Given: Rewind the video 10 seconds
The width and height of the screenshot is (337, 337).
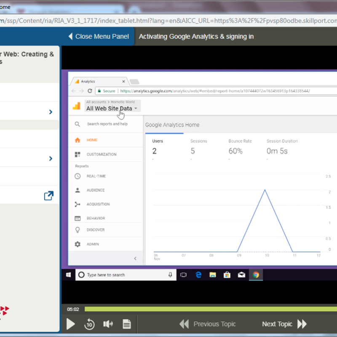Looking at the screenshot, I should pyautogui.click(x=89, y=324).
